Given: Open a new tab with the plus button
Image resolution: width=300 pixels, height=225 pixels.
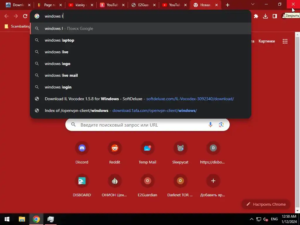Looking at the screenshot, I should click(227, 5).
